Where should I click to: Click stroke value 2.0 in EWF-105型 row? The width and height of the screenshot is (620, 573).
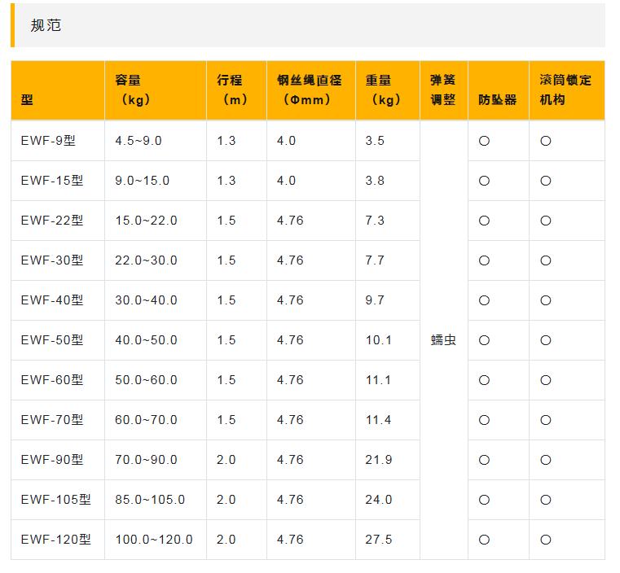click(x=226, y=500)
